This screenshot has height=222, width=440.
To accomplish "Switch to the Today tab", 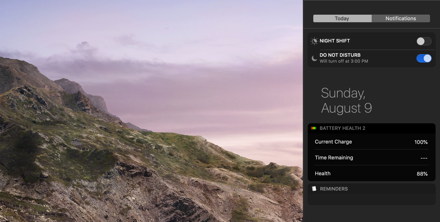I will tap(342, 19).
